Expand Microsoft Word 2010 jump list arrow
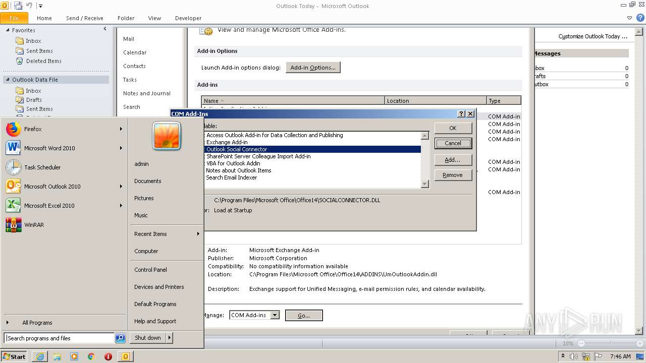This screenshot has height=363, width=646. pos(121,148)
